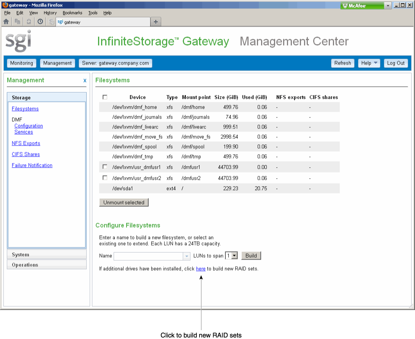Click the /dev/sda1 device cell
This screenshot has width=415, height=339.
pos(122,189)
